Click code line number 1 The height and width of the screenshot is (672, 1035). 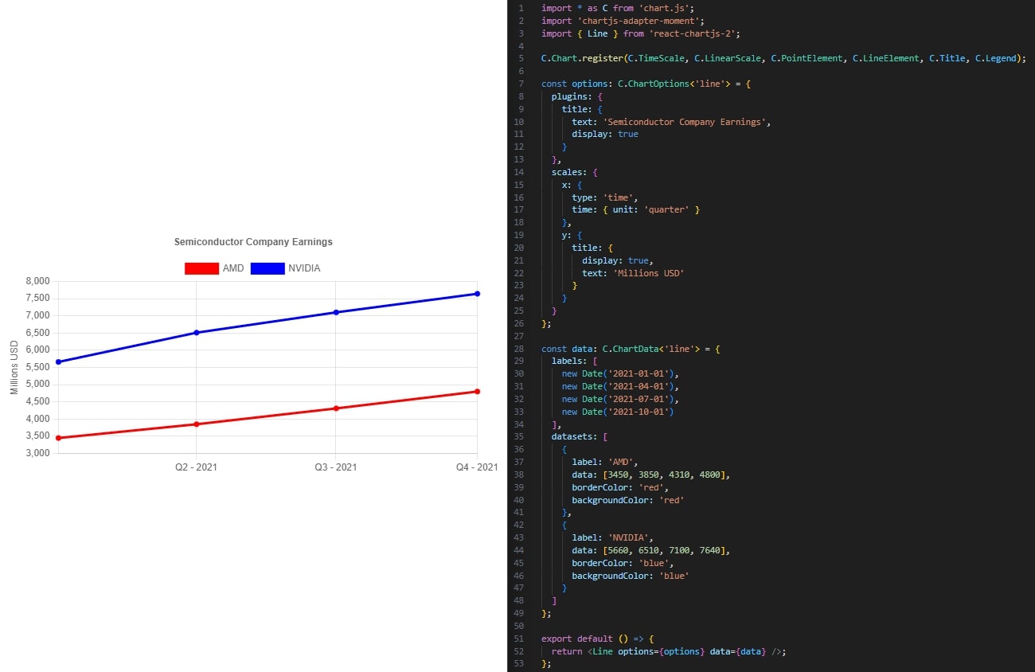tap(521, 8)
